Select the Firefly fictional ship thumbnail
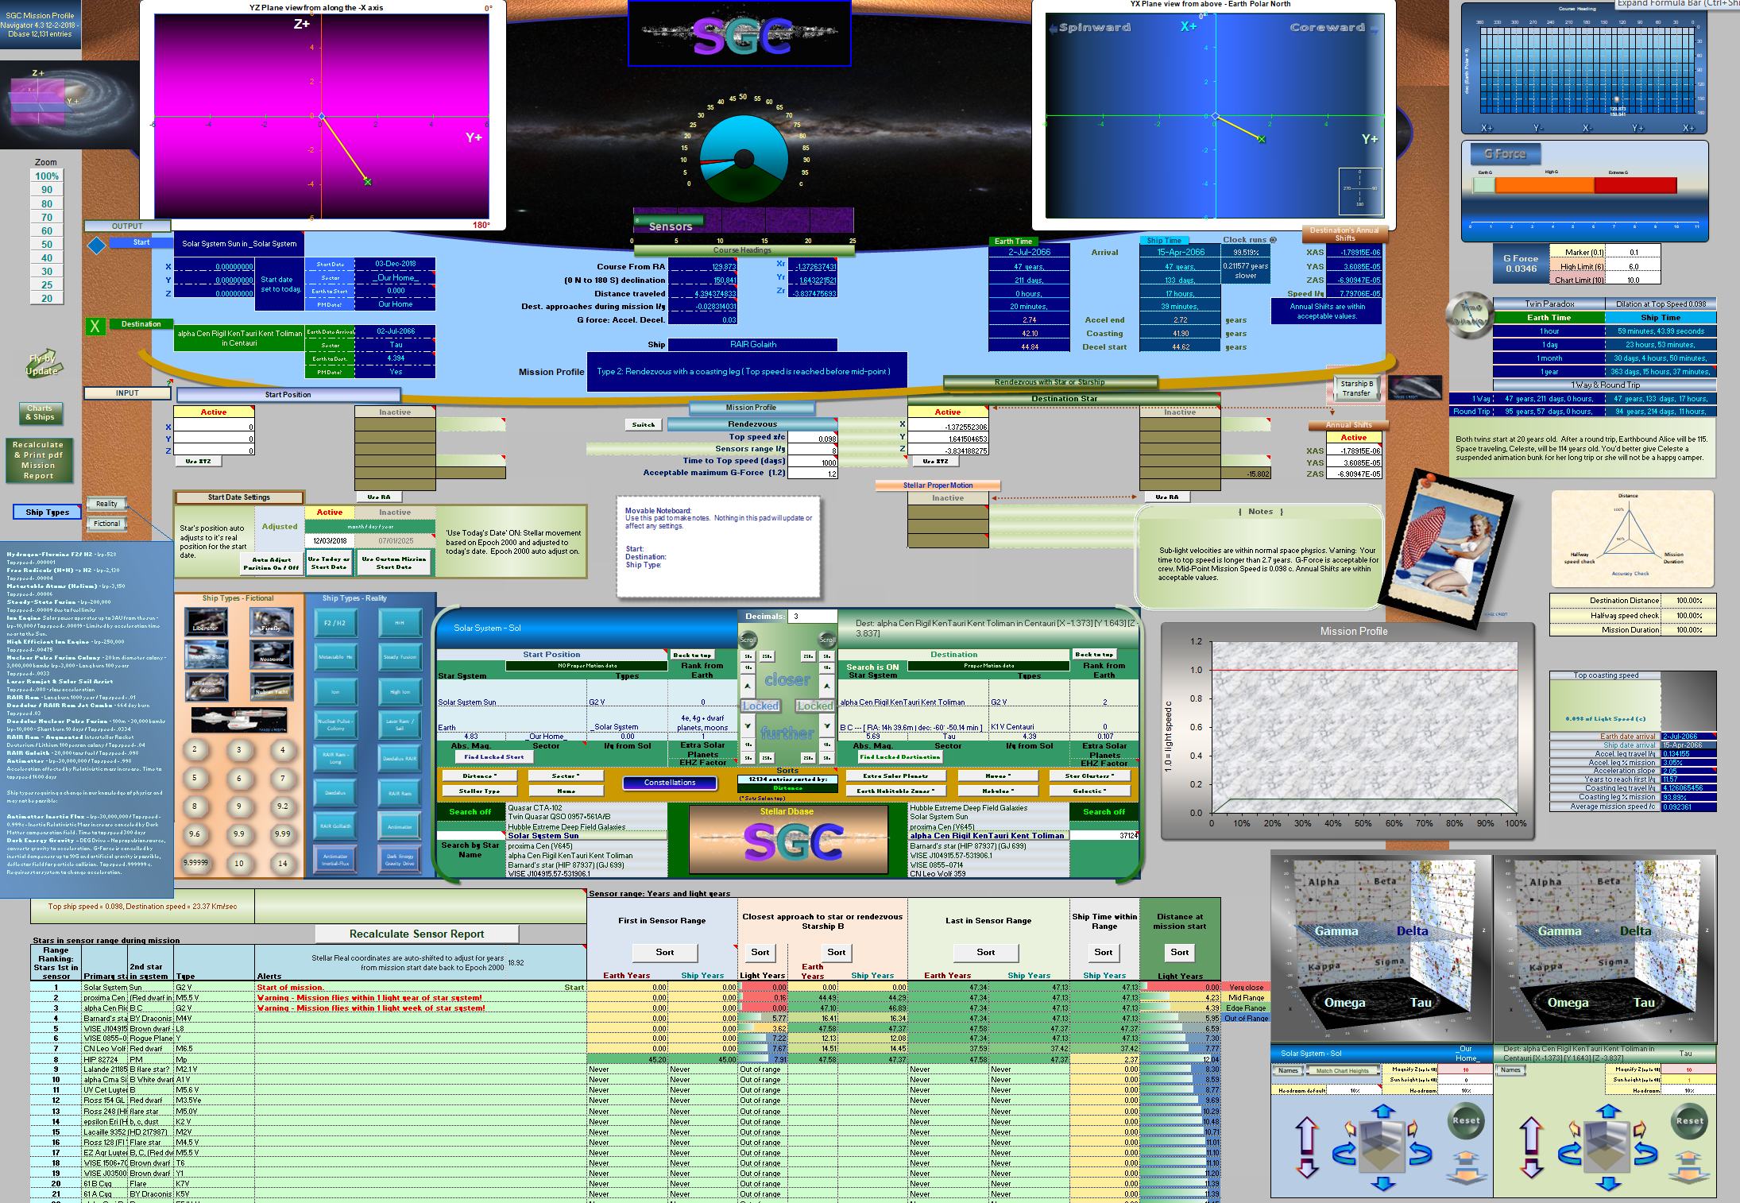The image size is (1740, 1203). tap(270, 622)
